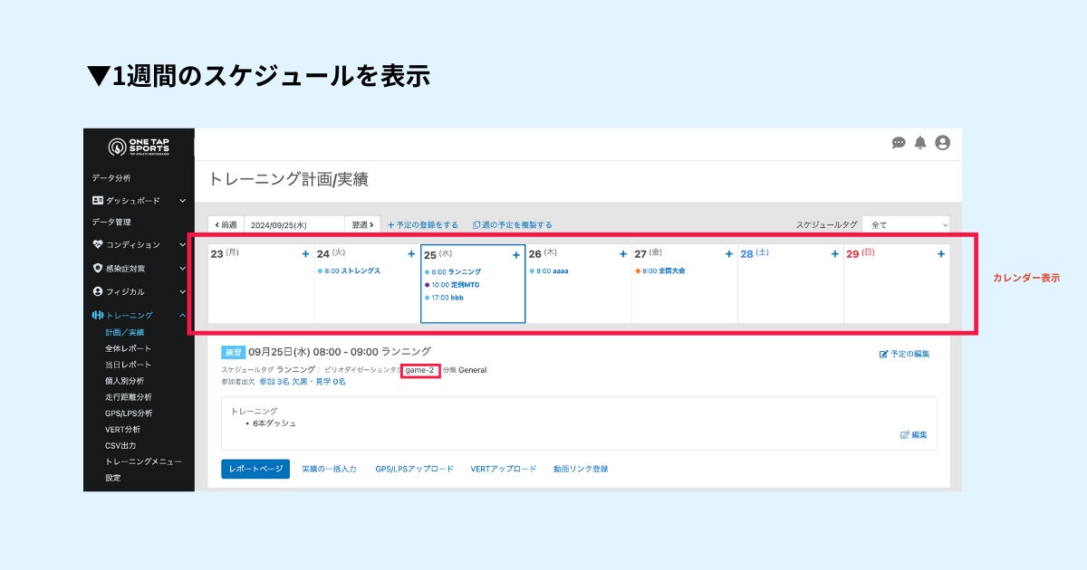Expand the コンディション sidebar menu
1087x570 pixels.
139,244
